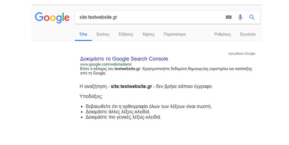
Task: Click the Βεβαιωθείτε ότι η ορθογραφία suggestion
Action: 149,107
